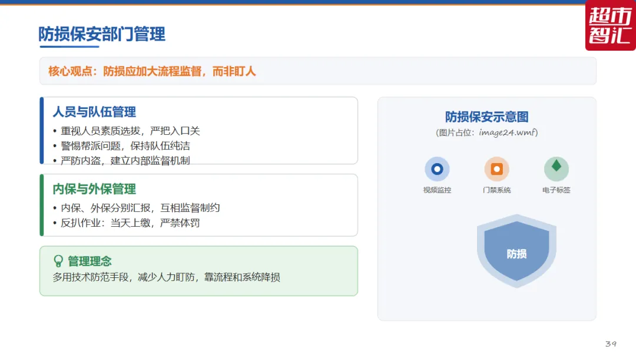Image resolution: width=636 pixels, height=358 pixels.
Task: Click the slide page number 39
Action: click(x=611, y=344)
